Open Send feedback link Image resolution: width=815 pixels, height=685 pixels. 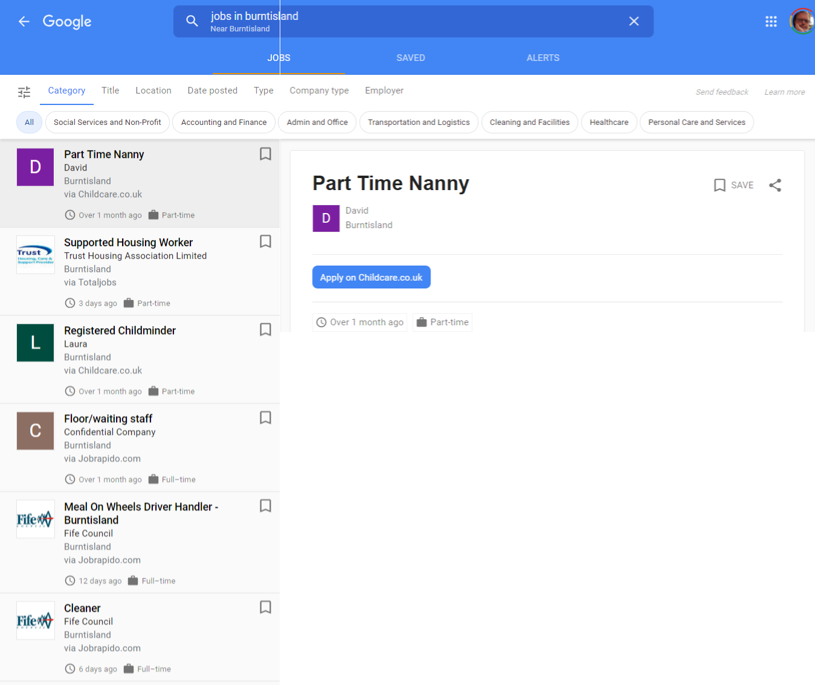click(x=722, y=92)
